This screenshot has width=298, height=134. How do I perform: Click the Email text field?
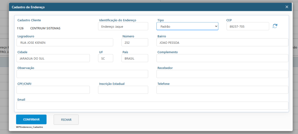coord(152,105)
